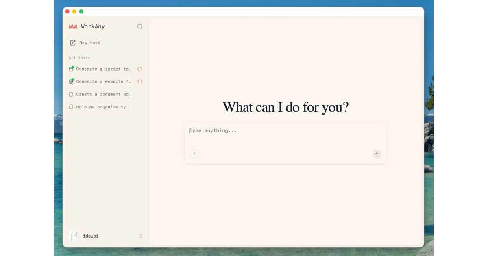488x256 pixels.
Task: Click the calendar icon of the script task
Action: tap(71, 69)
